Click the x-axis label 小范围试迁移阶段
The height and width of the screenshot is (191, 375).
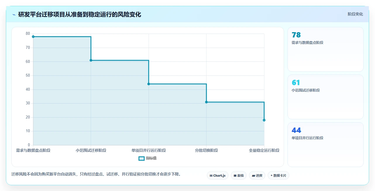91,151
